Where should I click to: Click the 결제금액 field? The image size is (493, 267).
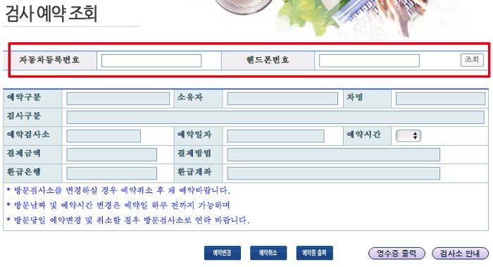(111, 155)
